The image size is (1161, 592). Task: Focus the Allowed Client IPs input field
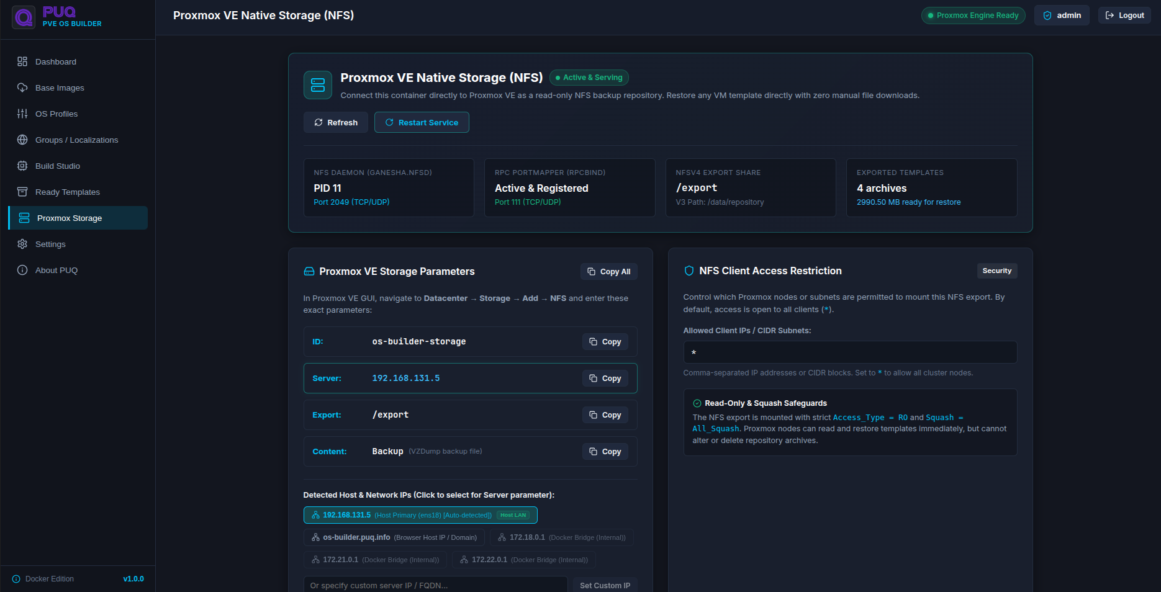pos(850,352)
